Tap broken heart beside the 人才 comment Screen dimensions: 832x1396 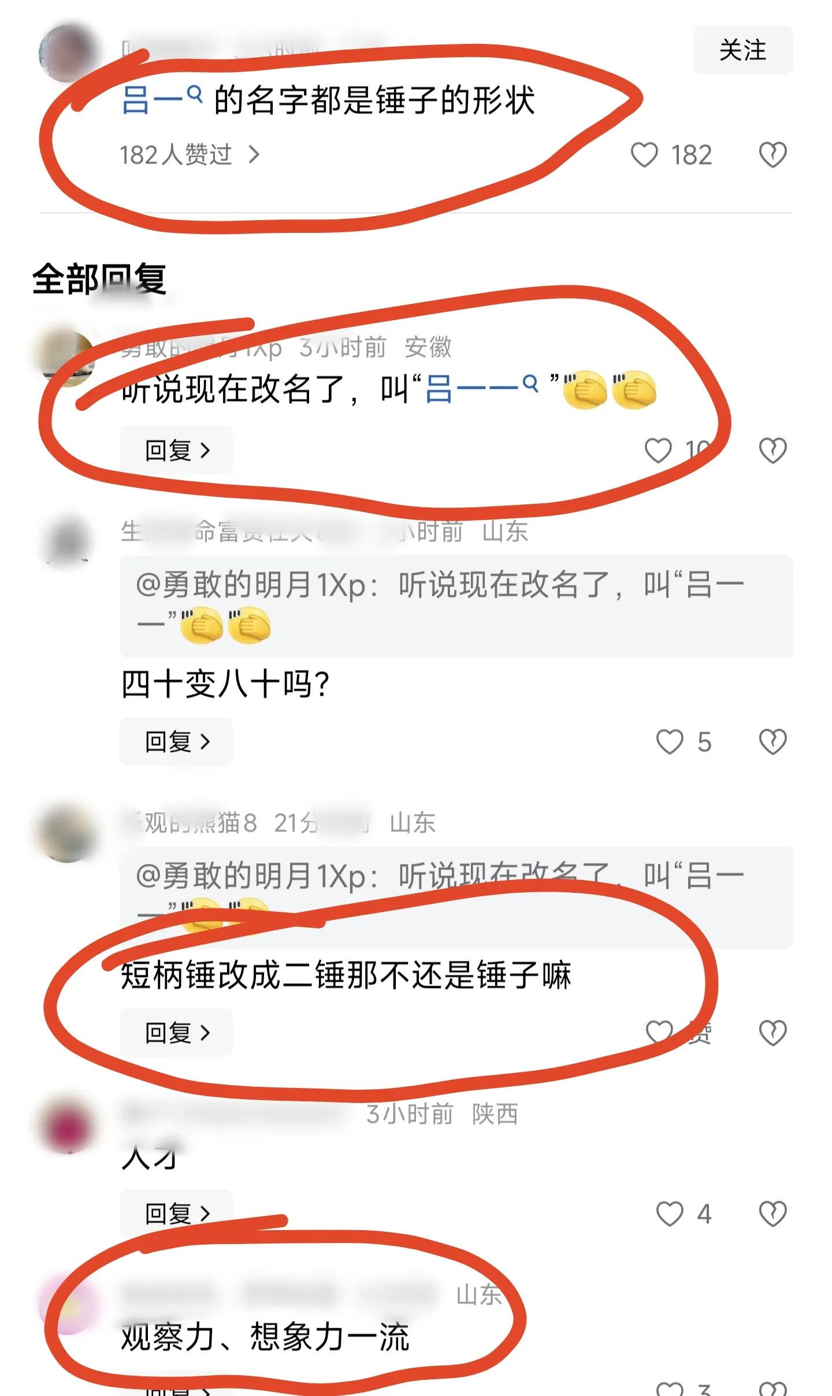(772, 1214)
